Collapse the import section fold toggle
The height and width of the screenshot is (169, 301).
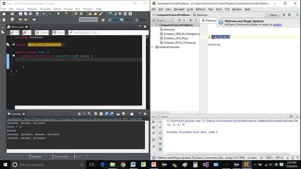point(14,45)
